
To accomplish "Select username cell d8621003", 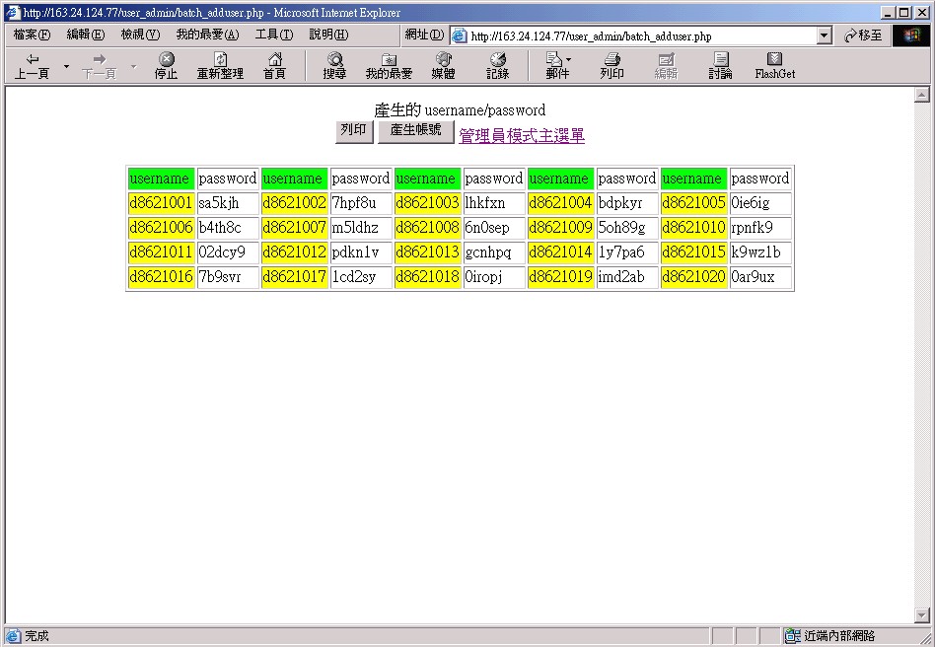I will click(x=427, y=203).
